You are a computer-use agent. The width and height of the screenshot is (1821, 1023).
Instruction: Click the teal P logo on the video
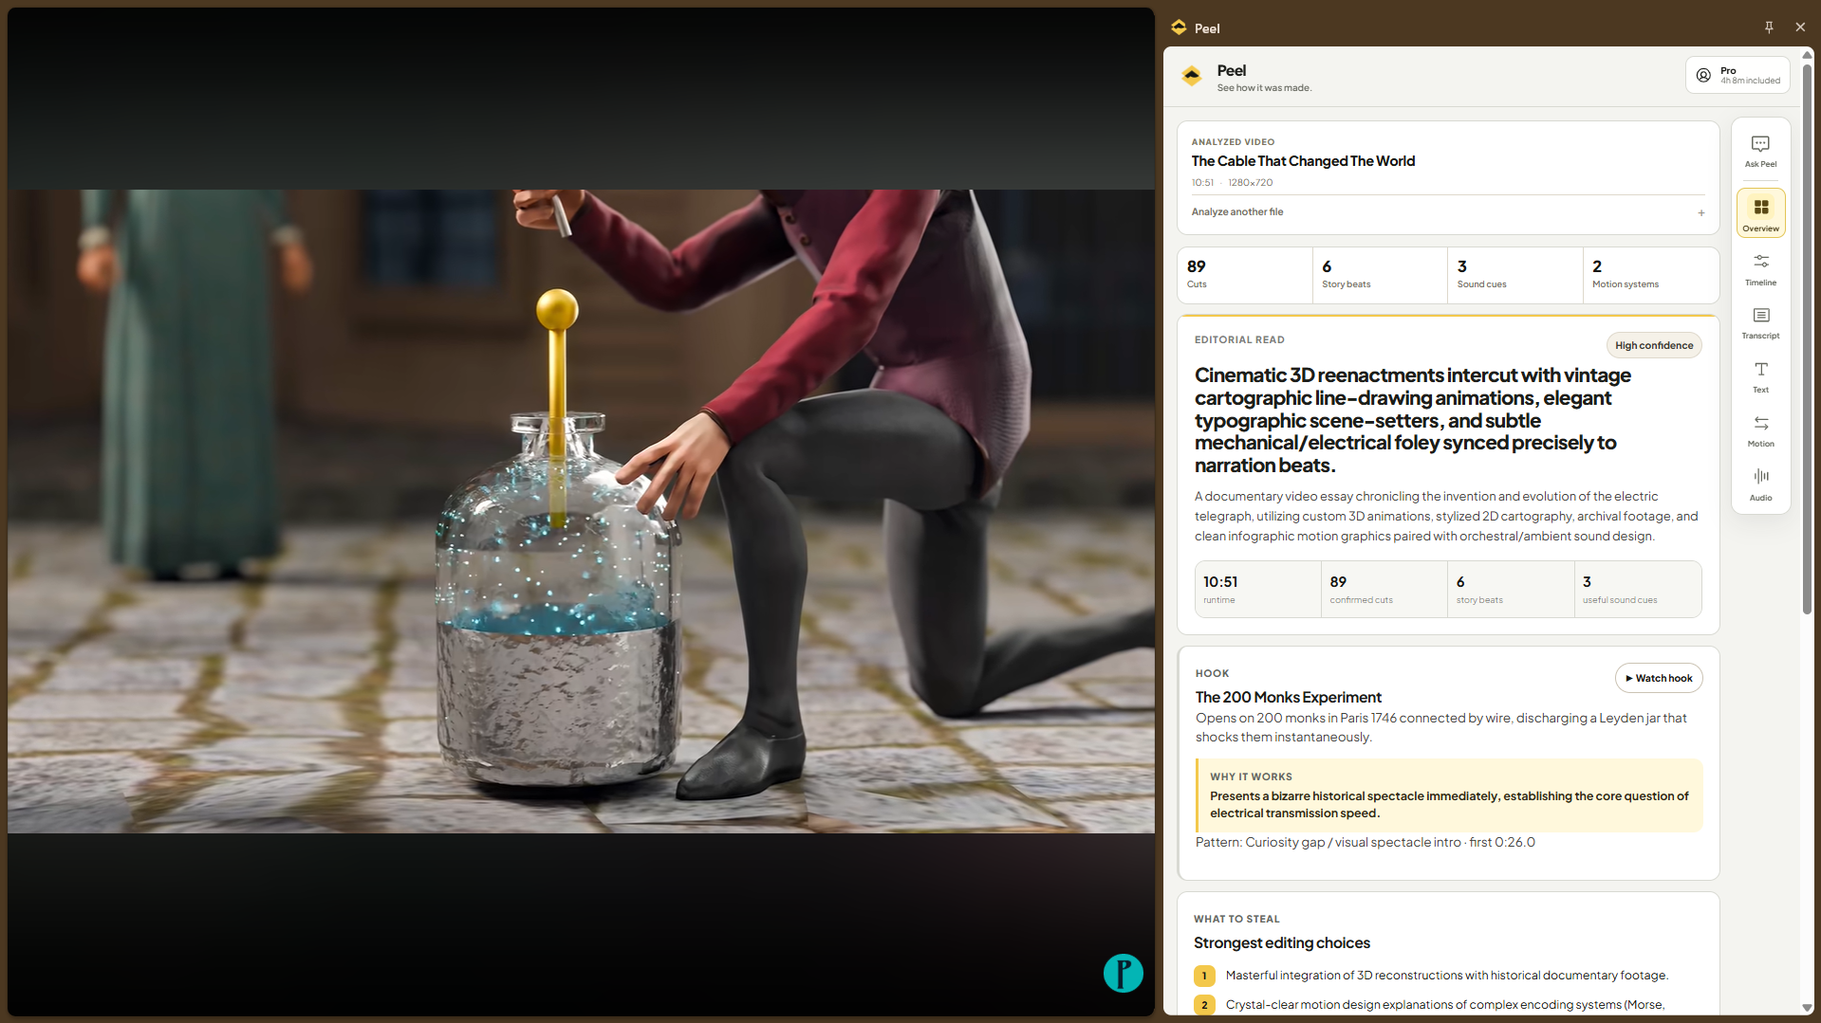click(1123, 974)
